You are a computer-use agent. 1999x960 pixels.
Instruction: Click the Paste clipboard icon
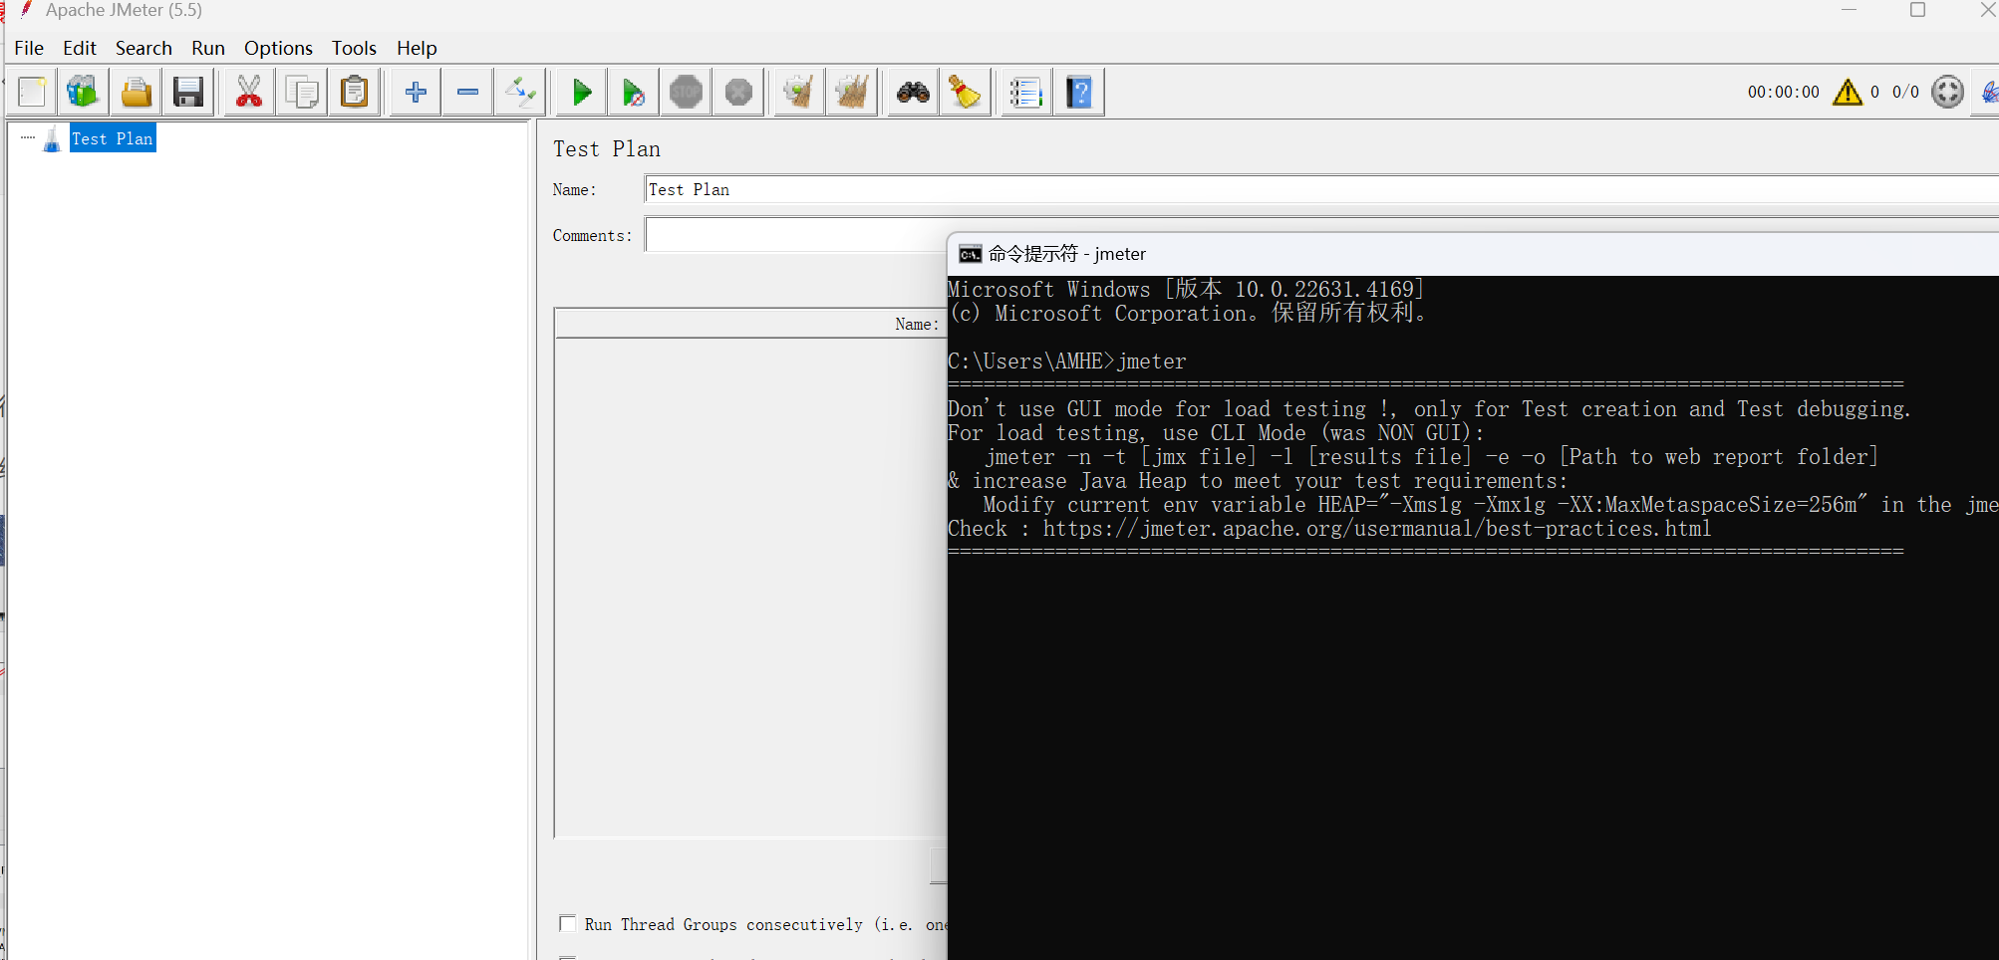coord(355,93)
